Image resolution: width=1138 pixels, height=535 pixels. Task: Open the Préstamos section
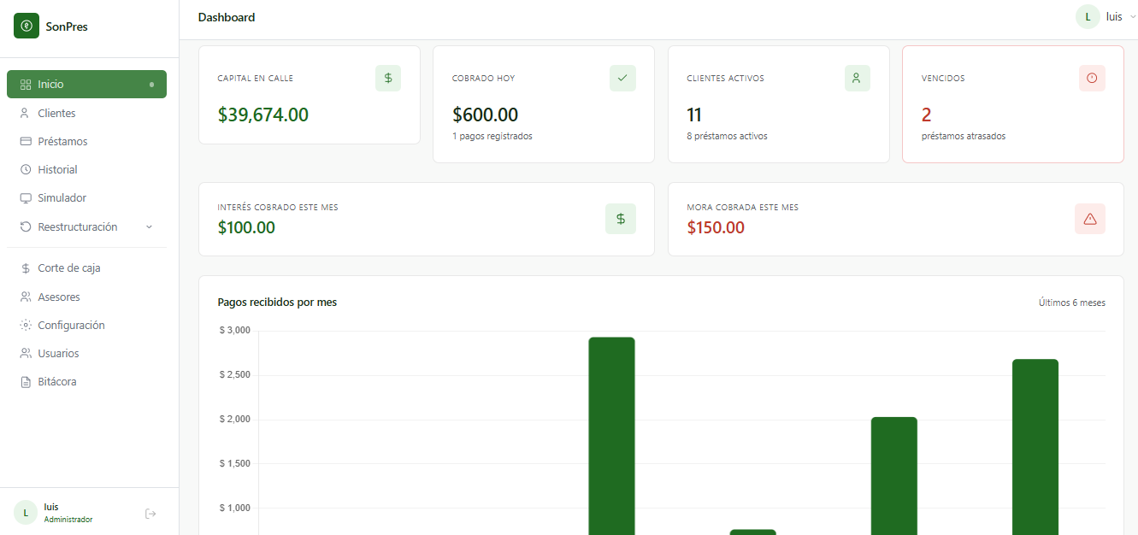pos(86,141)
